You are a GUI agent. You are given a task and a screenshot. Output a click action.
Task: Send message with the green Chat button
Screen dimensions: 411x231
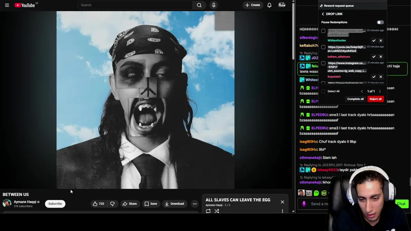click(x=401, y=204)
